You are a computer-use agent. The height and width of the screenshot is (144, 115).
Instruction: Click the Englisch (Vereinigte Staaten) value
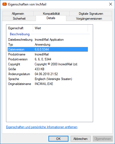[53, 79]
